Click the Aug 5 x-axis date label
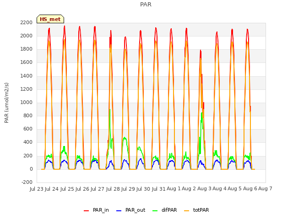Viewport: 293px width, 219px height. pyautogui.click(x=235, y=189)
